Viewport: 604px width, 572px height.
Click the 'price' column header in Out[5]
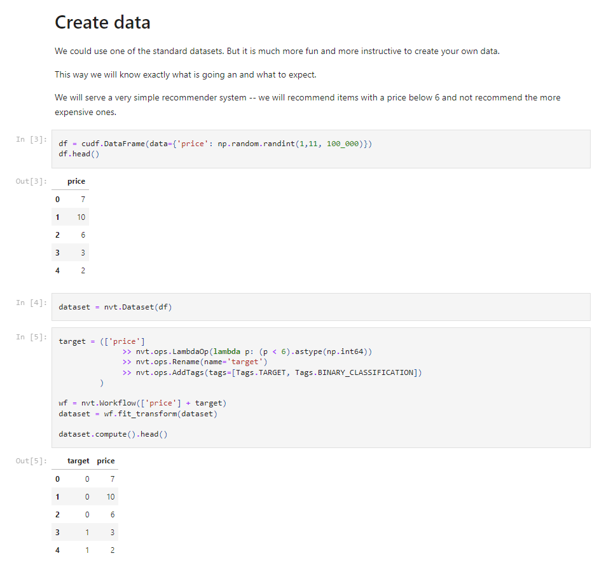coord(106,461)
